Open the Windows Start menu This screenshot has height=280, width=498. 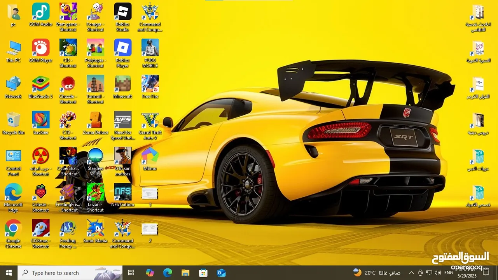9,273
